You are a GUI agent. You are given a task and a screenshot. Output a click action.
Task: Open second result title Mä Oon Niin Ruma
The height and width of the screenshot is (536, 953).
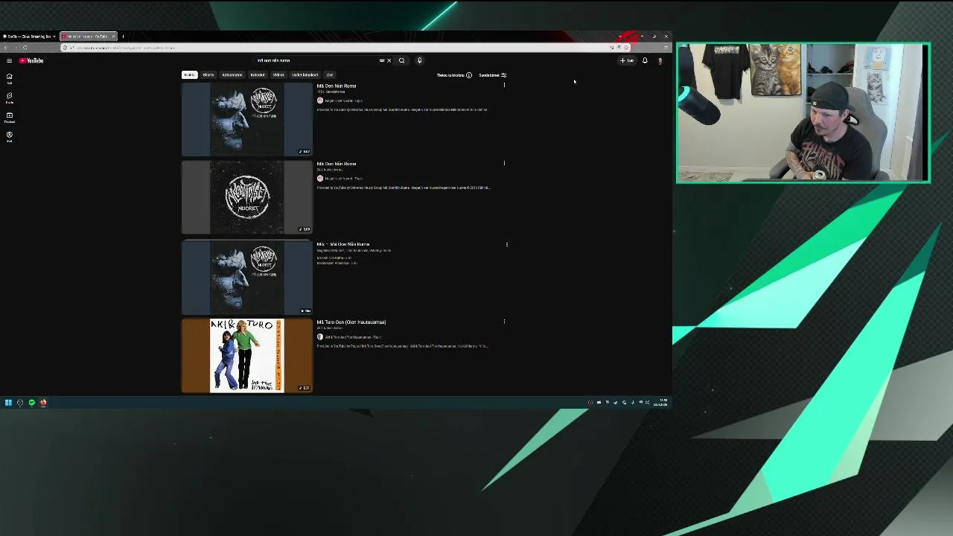pos(337,164)
